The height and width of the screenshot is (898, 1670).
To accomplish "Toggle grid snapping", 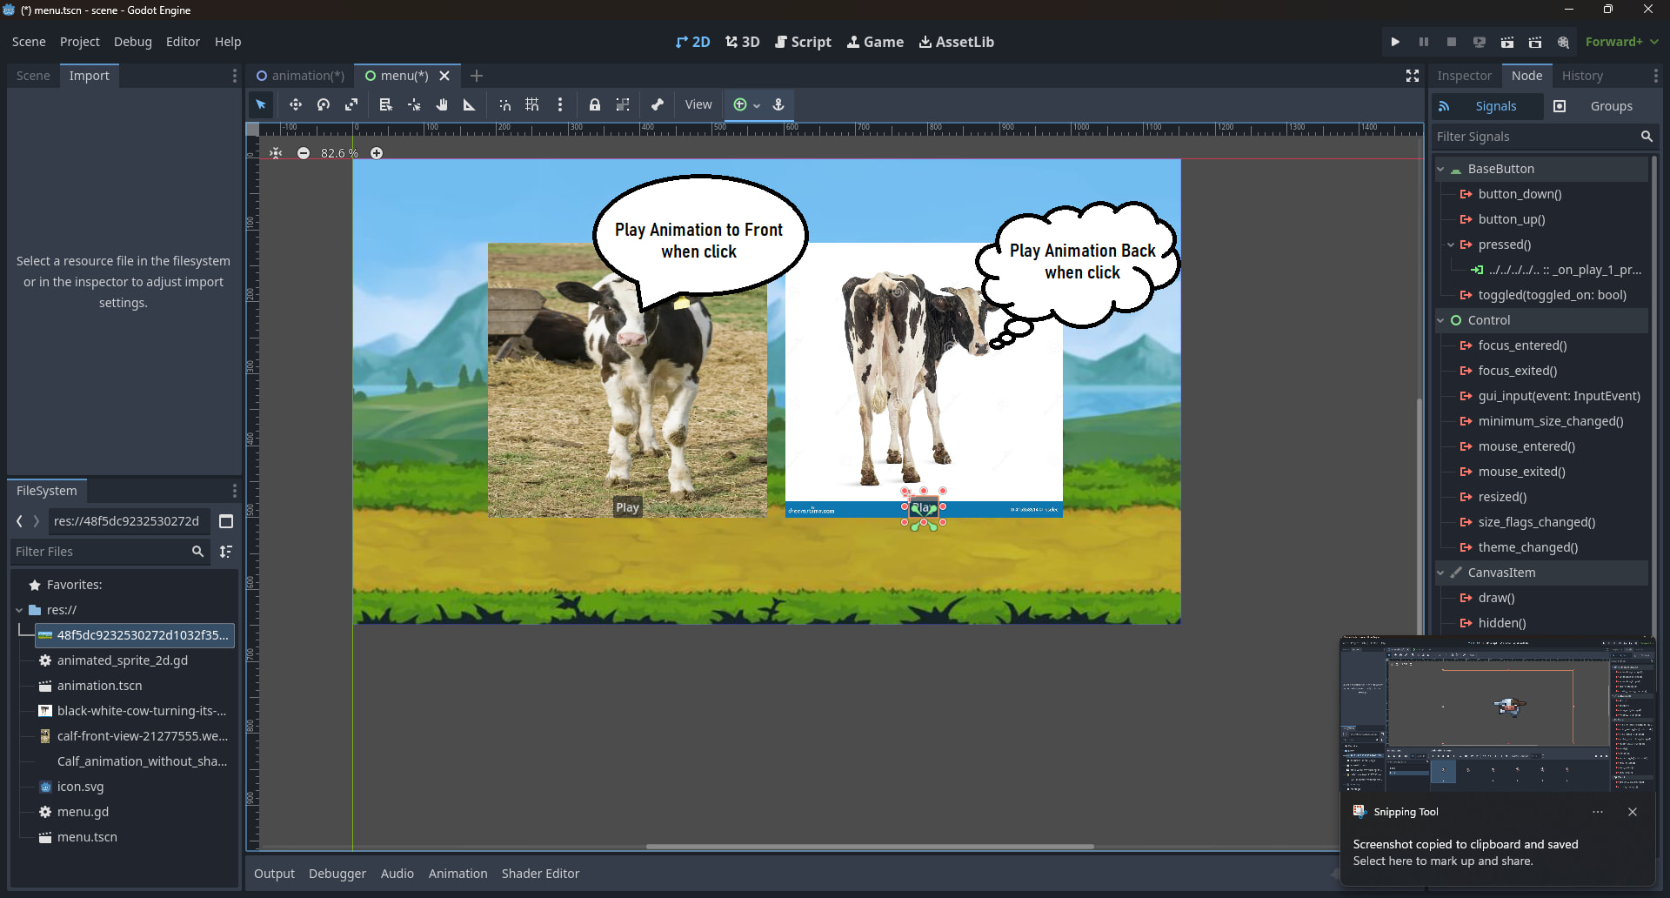I will click(532, 104).
